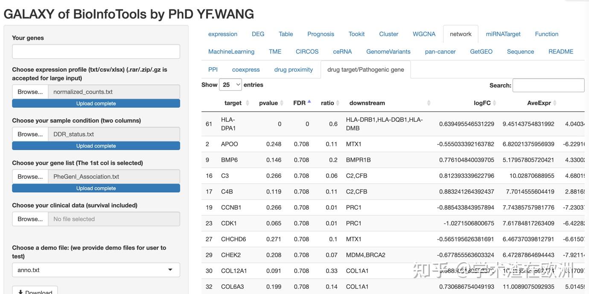Change the Show entries dropdown from 25
589x294 pixels.
230,84
